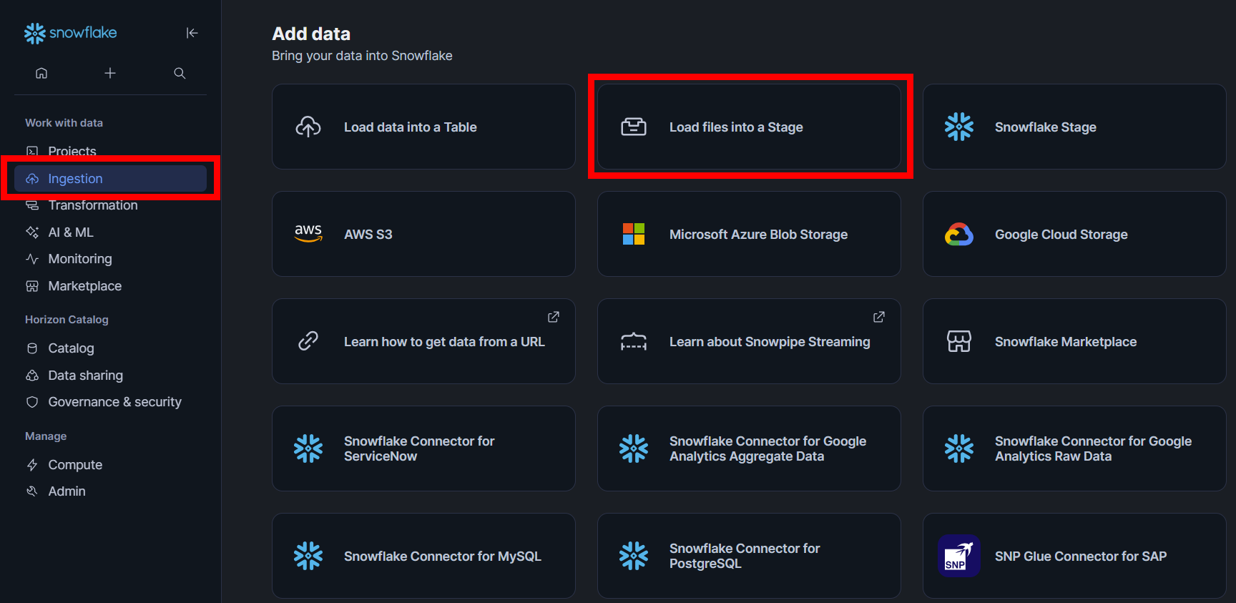Click the Google Cloud Storage logo
Image resolution: width=1236 pixels, height=603 pixels.
[959, 234]
